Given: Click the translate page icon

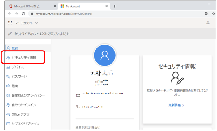Looking at the screenshot, I should click(x=207, y=14).
